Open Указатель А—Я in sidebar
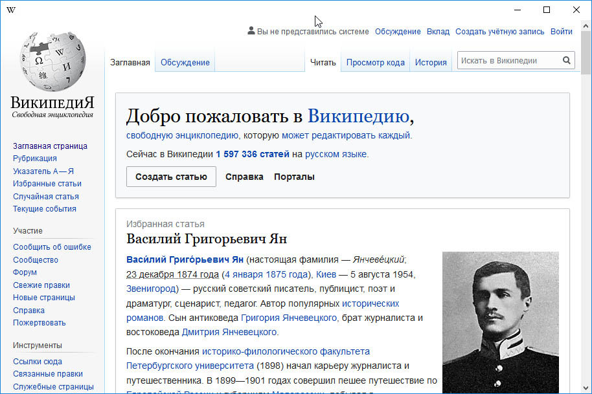592x394 pixels. [x=43, y=171]
